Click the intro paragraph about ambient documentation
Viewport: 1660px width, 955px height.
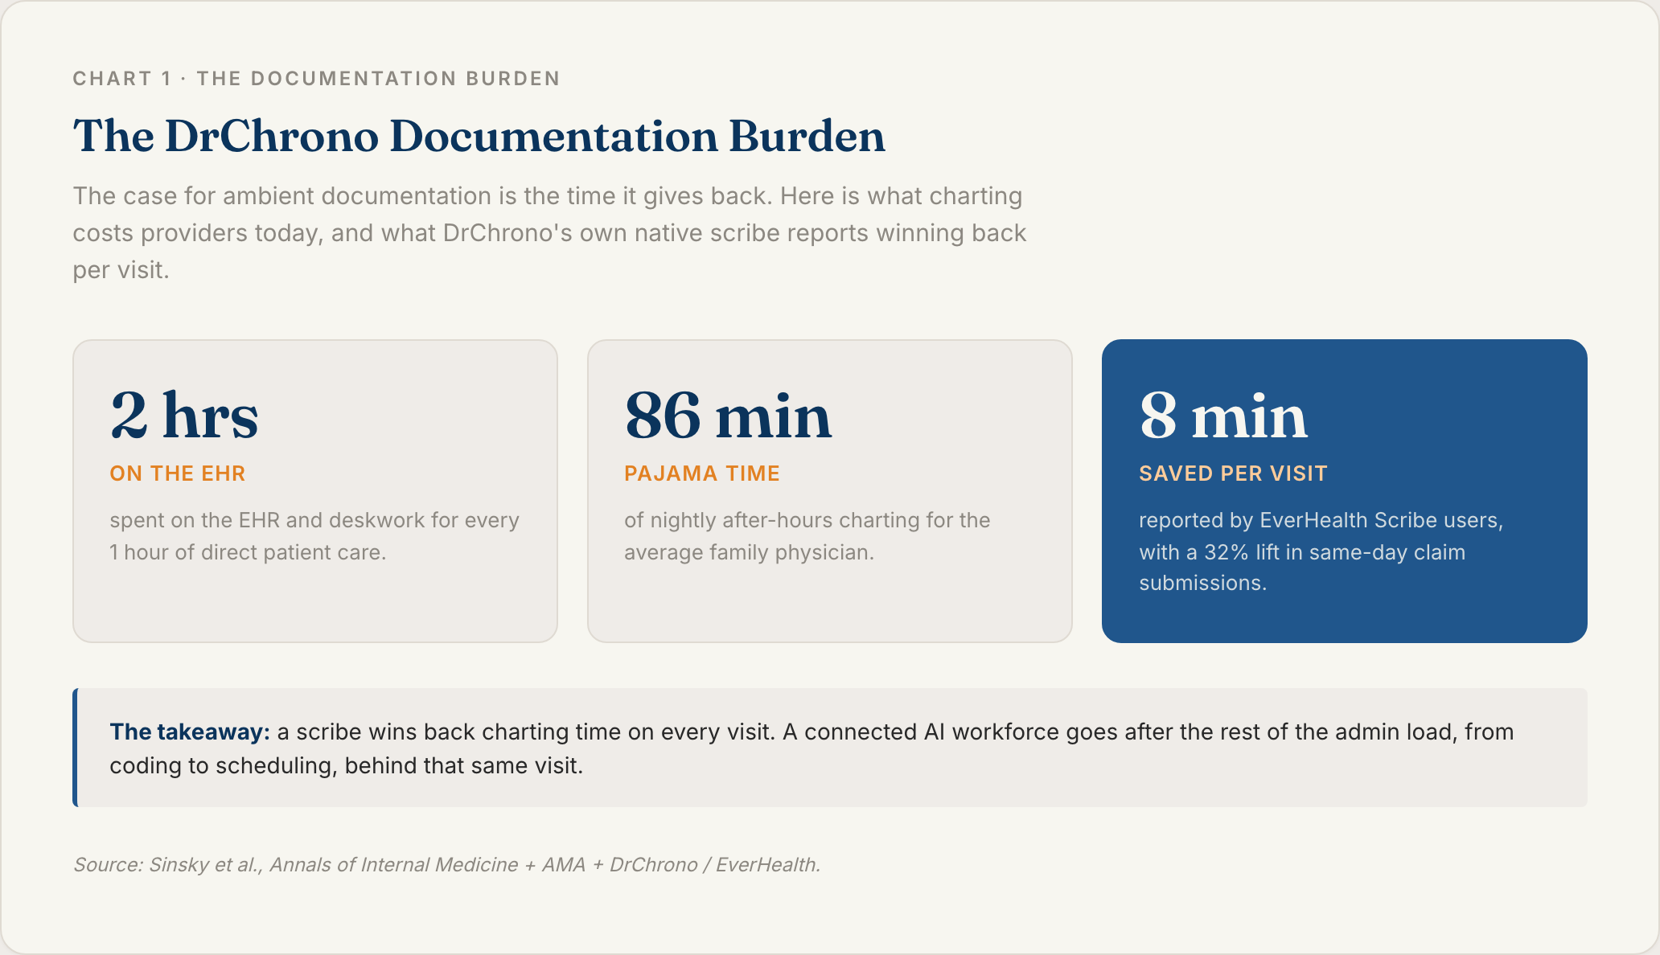[549, 233]
